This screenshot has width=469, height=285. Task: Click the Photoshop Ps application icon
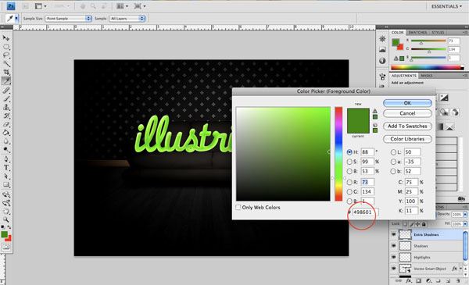[11, 6]
